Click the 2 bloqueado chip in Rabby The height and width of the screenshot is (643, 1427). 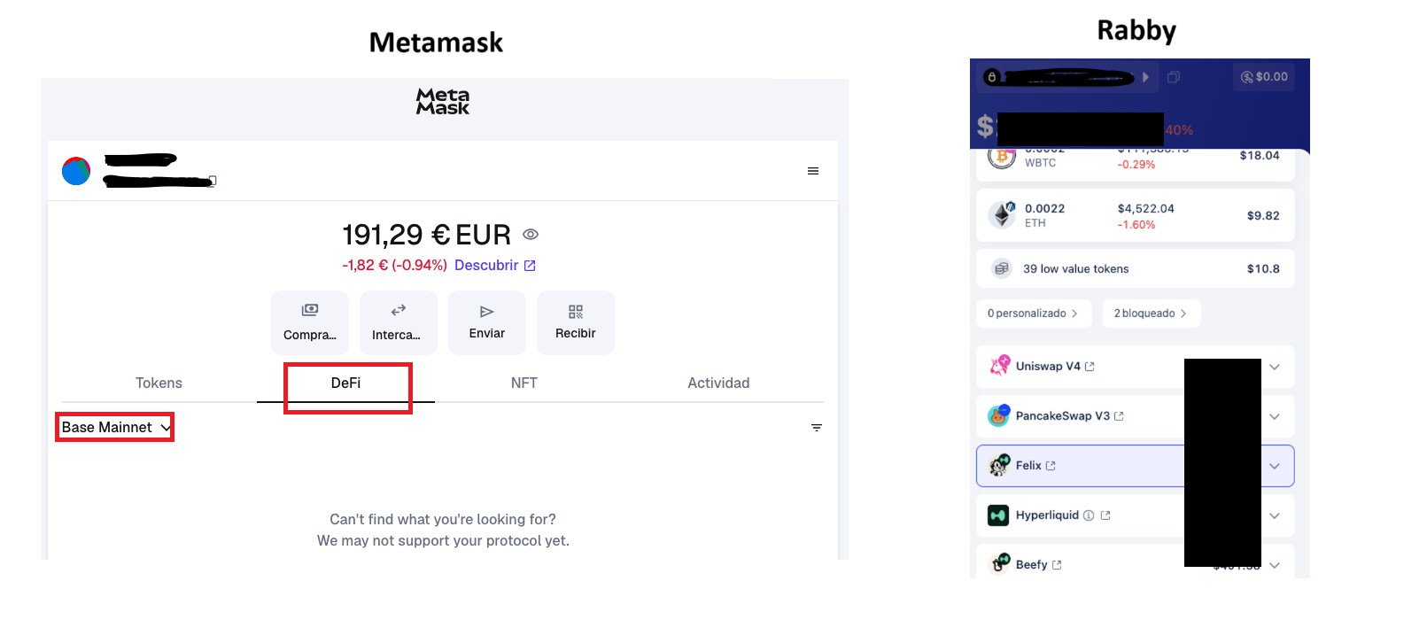pos(1152,313)
